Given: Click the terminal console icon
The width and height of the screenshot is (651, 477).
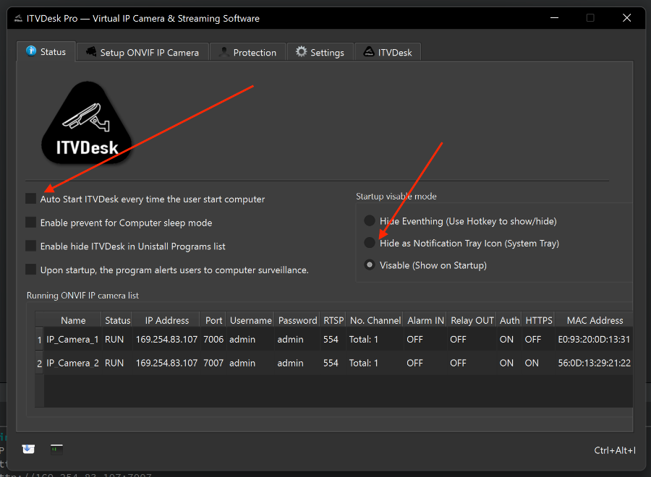Looking at the screenshot, I should (56, 449).
